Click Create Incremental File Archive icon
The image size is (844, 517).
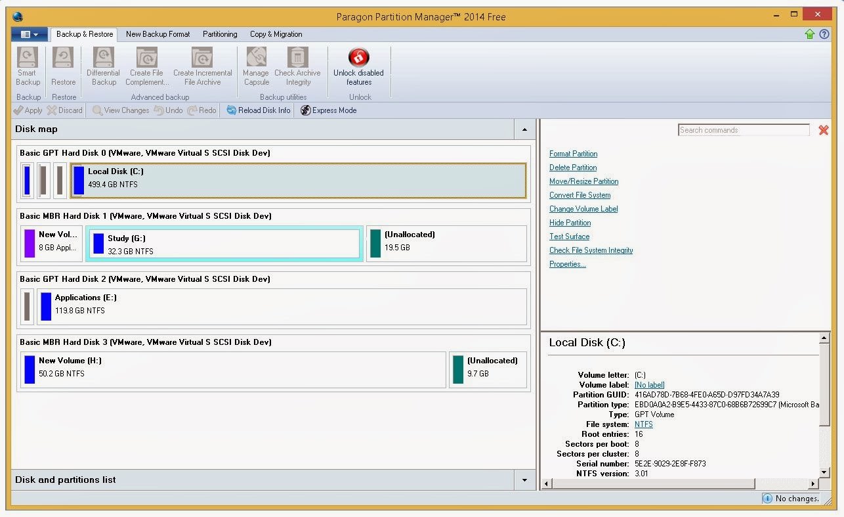coord(202,57)
